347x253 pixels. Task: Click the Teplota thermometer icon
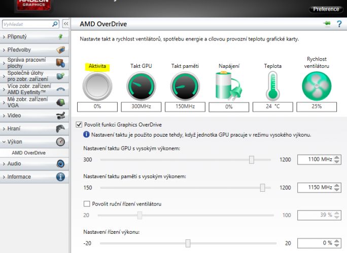click(272, 86)
